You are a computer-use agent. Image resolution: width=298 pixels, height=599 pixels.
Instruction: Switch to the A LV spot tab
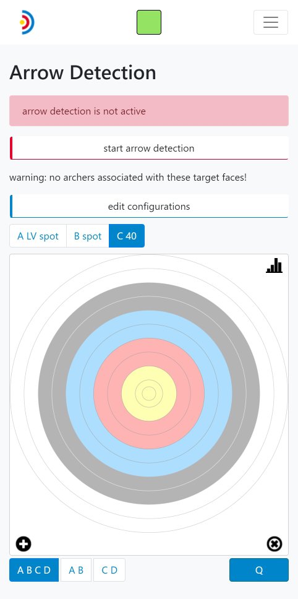pyautogui.click(x=38, y=236)
